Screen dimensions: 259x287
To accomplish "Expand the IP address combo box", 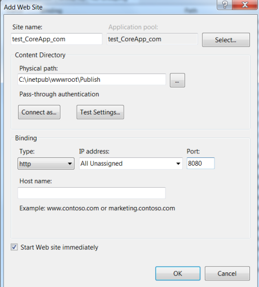I will [x=131, y=164].
